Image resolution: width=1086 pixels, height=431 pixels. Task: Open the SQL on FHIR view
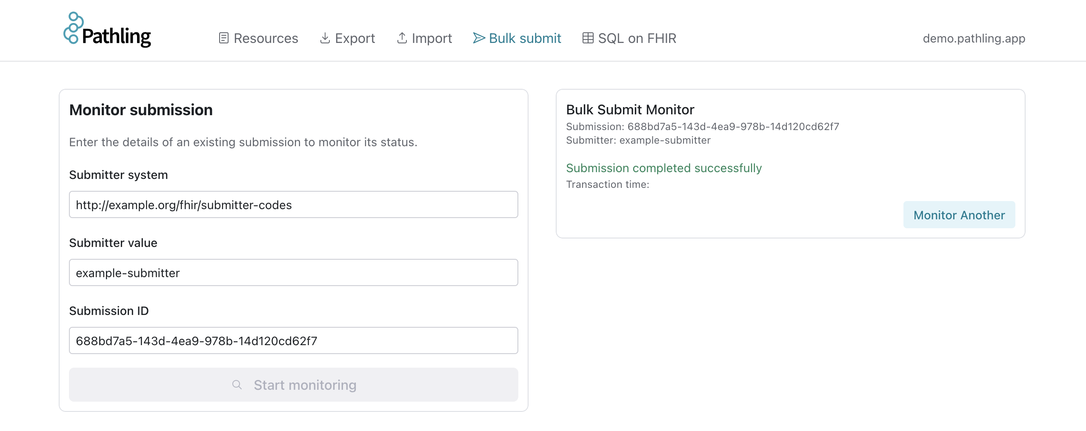pyautogui.click(x=637, y=38)
